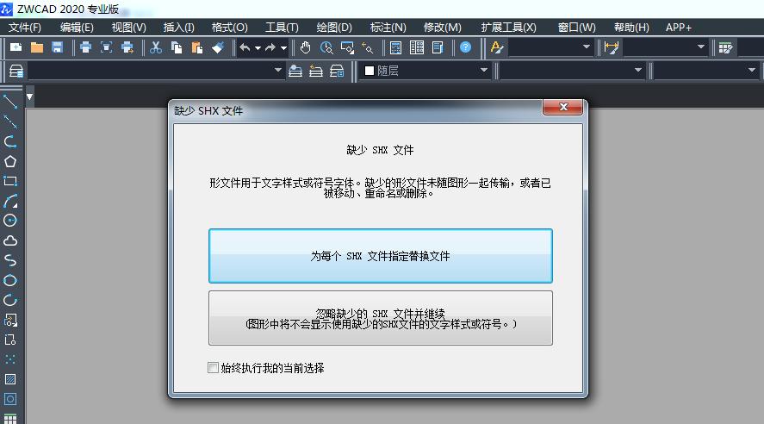Check '始终执行我的当前选择' checkbox
The height and width of the screenshot is (424, 764).
(213, 367)
